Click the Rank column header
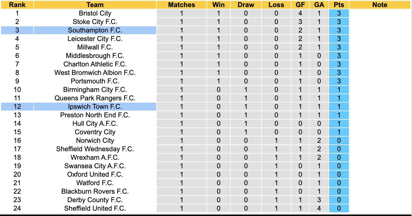This screenshot has height=216, width=412. pos(17,5)
